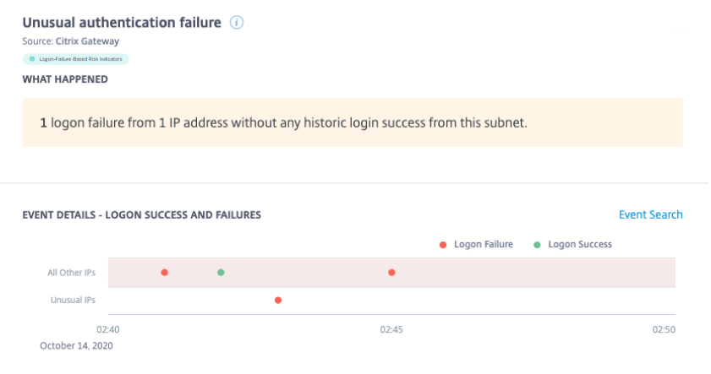711x374 pixels.
Task: Click the first red failure dot in All Other IPs
Action: click(x=165, y=273)
